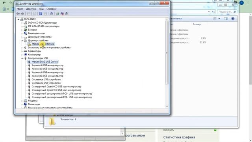252x142 pixels.
Task: Click the Мониторы category icon
Action: coord(25,104)
